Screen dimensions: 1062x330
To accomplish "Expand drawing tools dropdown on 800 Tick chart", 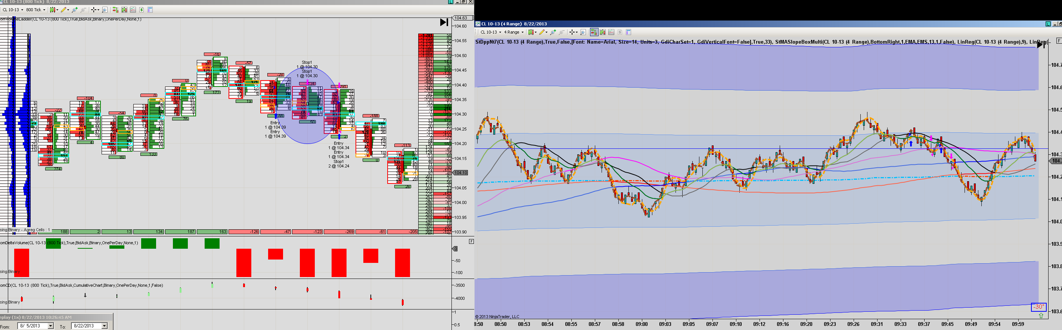I will point(68,10).
